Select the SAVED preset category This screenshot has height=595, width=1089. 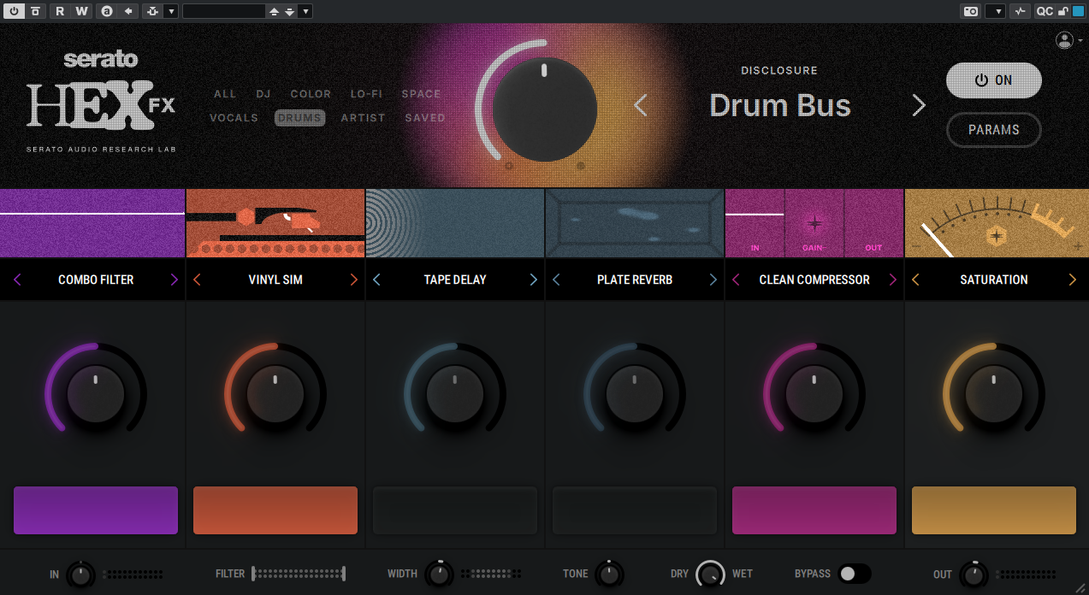point(425,118)
